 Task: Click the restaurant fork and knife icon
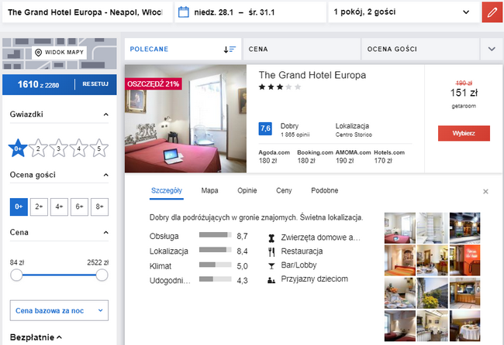coord(271,251)
